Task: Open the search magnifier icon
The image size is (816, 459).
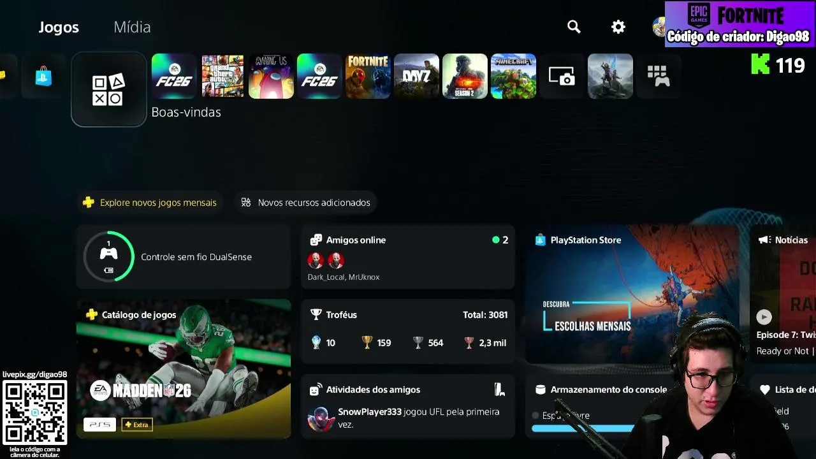Action: 574,27
